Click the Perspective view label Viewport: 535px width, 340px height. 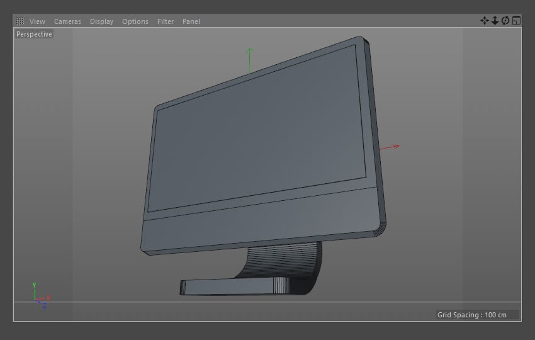pos(34,34)
